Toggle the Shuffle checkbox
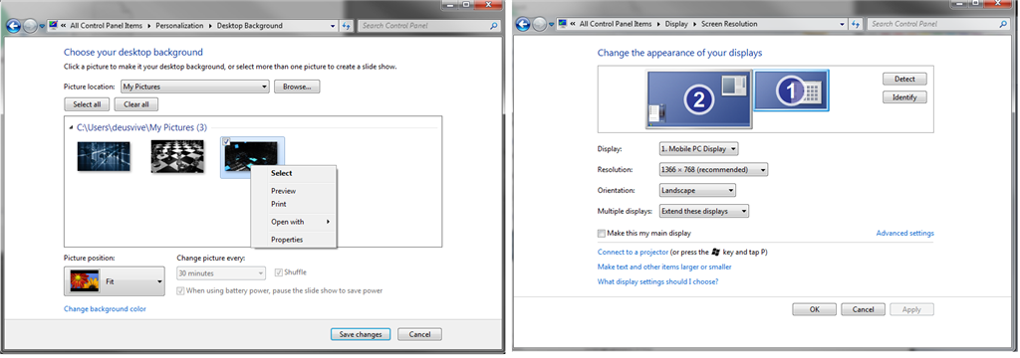The width and height of the screenshot is (1020, 358). (x=279, y=272)
